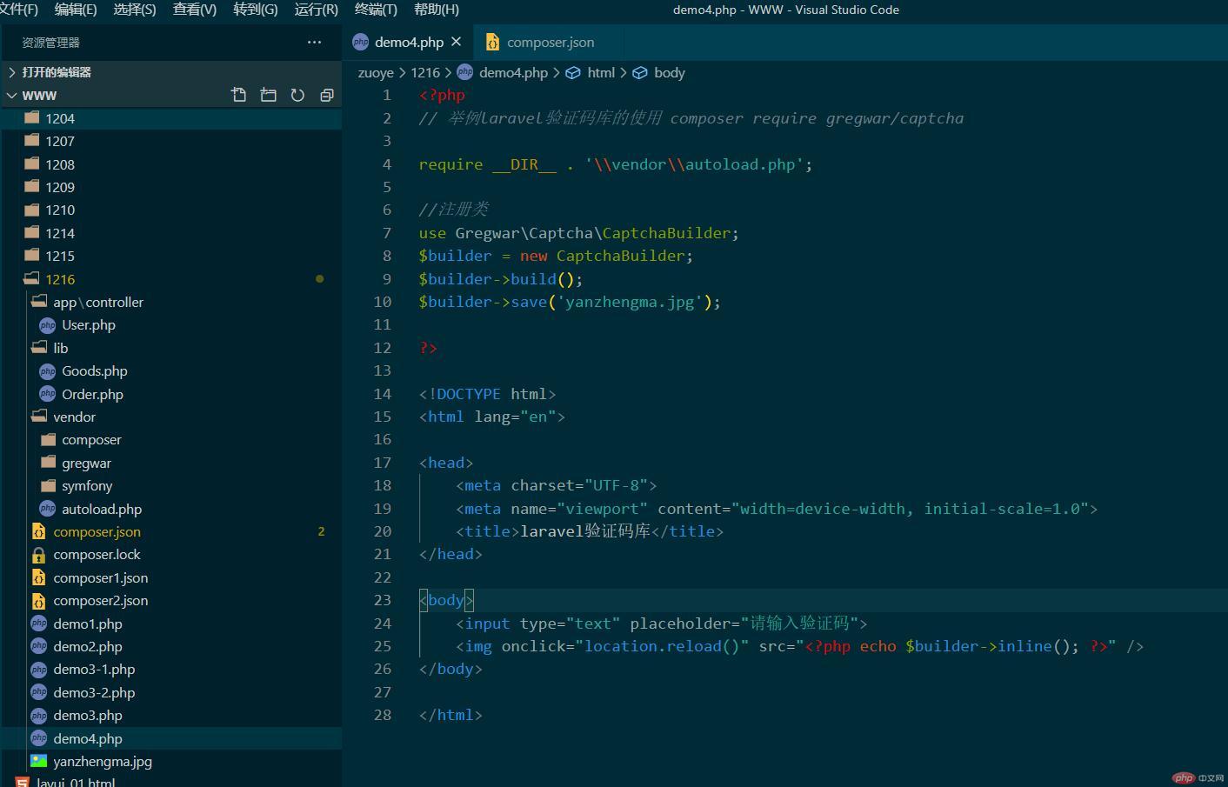Click the CaptchaBuilder class name on line 8
This screenshot has width=1228, height=787.
pos(620,256)
